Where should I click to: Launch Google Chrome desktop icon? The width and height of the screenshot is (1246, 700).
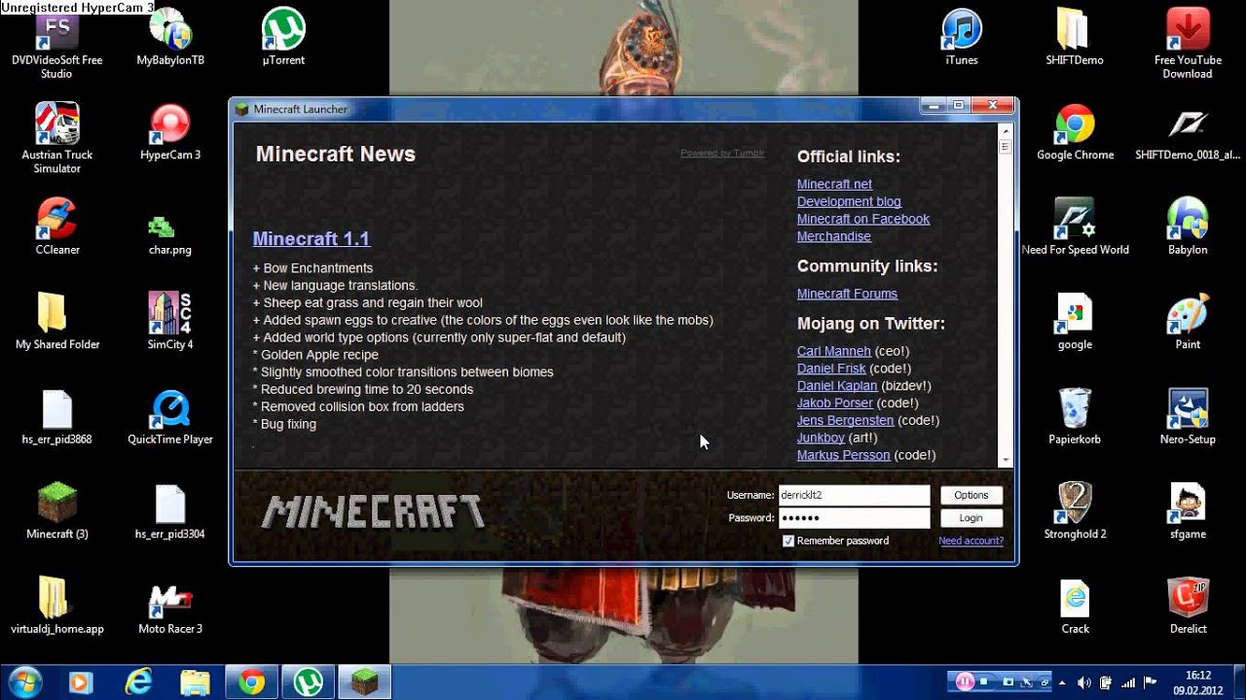(1075, 132)
